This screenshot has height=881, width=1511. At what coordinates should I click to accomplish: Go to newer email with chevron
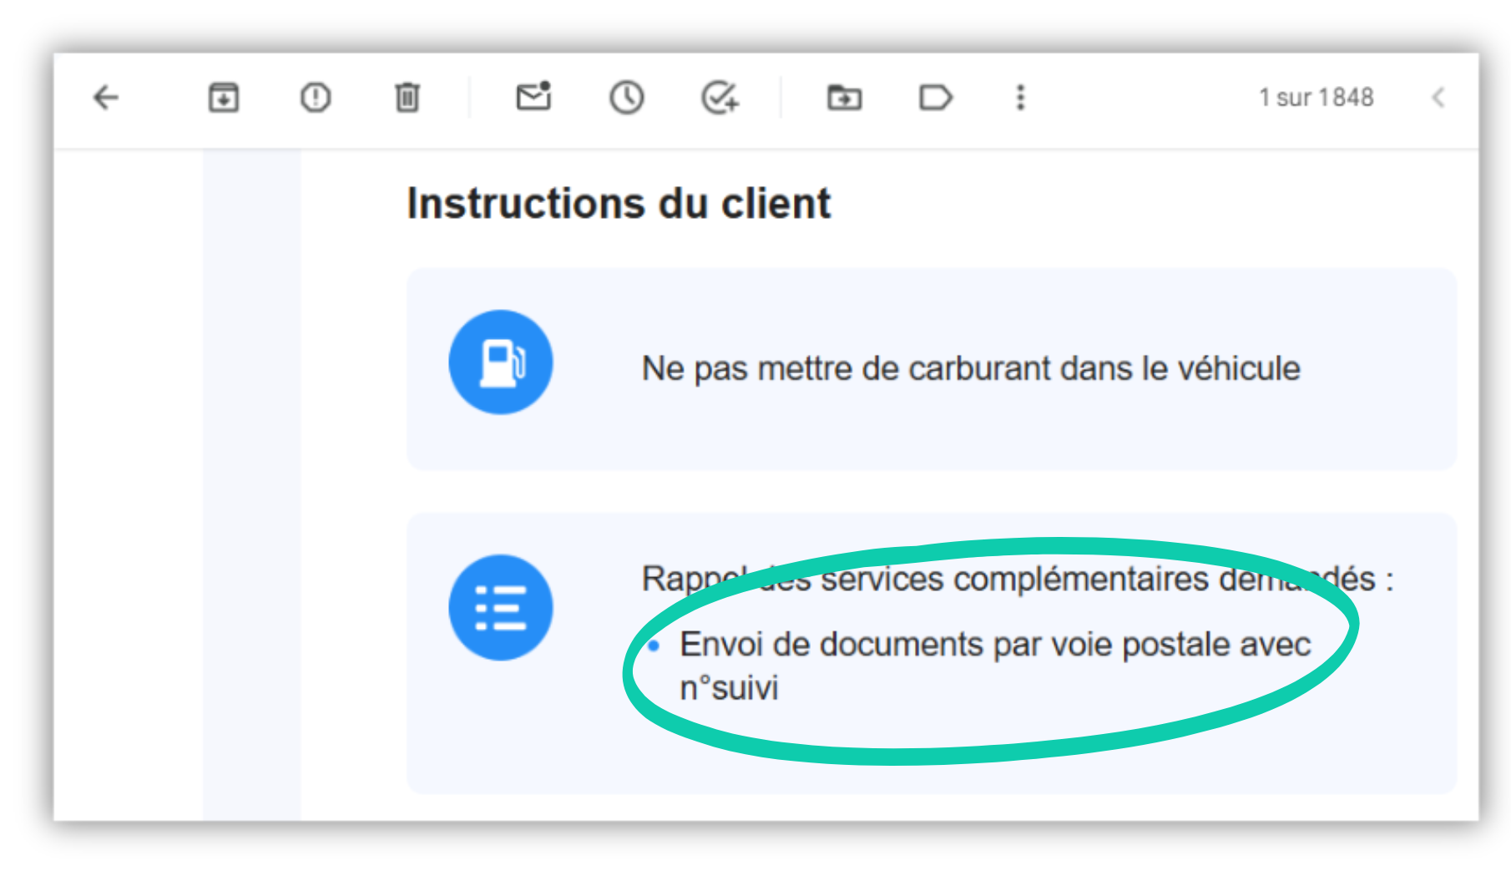pyautogui.click(x=1438, y=98)
